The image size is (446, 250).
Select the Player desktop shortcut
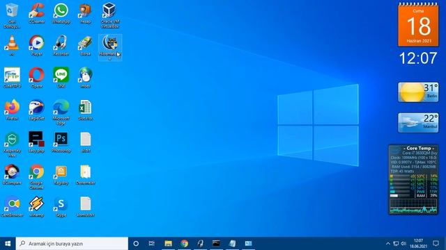pyautogui.click(x=37, y=45)
